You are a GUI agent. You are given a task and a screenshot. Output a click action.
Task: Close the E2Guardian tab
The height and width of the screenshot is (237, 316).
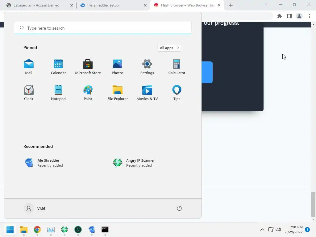pos(72,5)
